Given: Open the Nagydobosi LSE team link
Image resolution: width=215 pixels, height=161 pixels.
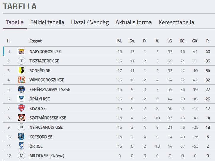Looking at the screenshot, I should pos(45,51).
